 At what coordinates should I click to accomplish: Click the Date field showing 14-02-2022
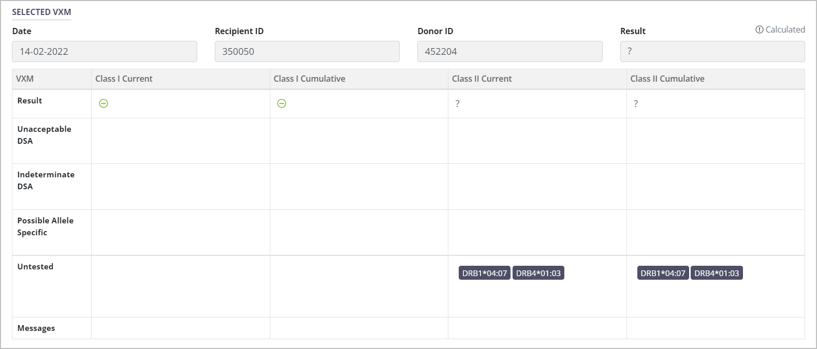pos(105,52)
